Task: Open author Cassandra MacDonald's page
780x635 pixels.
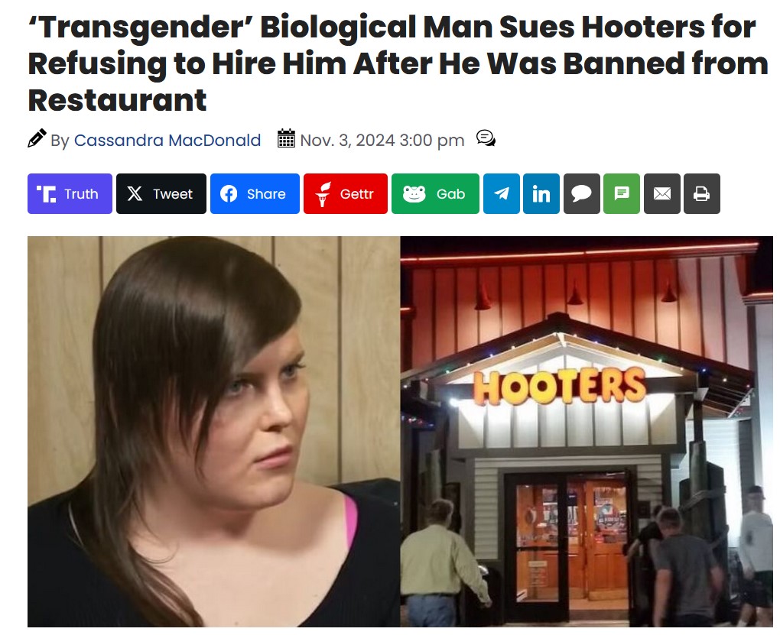Action: click(167, 141)
